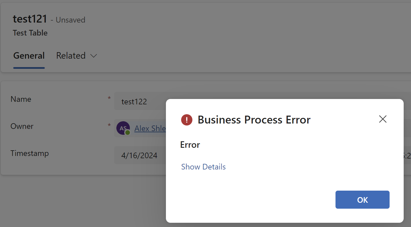
Task: Click the purple initials circle in Owner field
Action: [x=123, y=128]
